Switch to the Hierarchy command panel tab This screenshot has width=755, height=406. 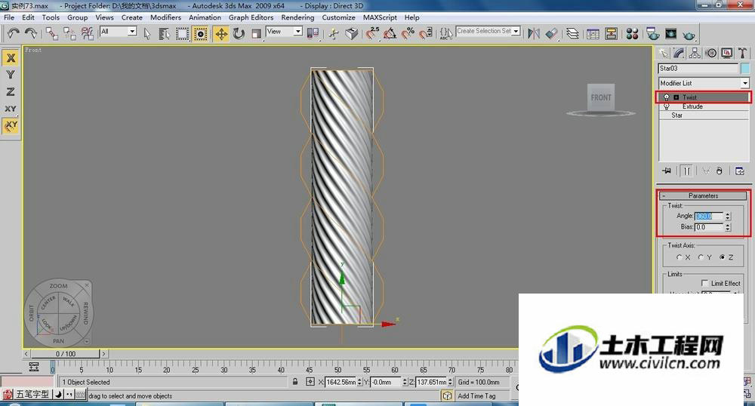[x=695, y=53]
